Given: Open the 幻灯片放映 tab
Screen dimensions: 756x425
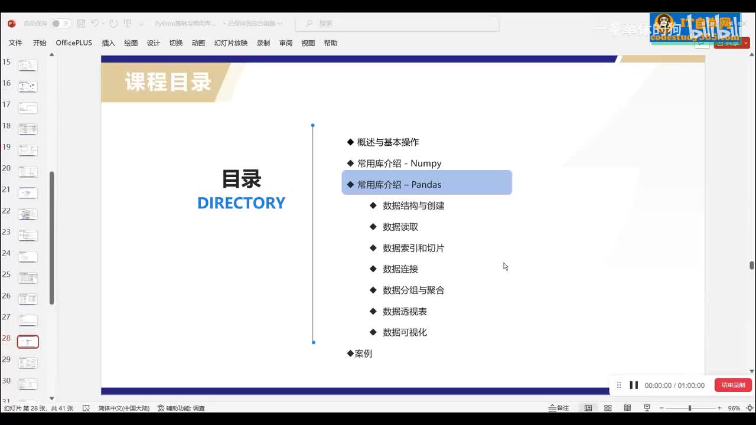Looking at the screenshot, I should [x=231, y=43].
